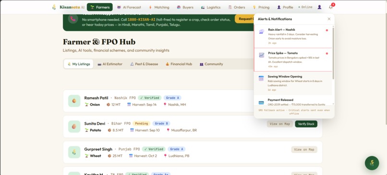Open the floating assistant crop button
Screen dimensions: 387x175
point(372,163)
